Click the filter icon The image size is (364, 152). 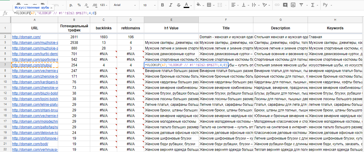(301, 5)
